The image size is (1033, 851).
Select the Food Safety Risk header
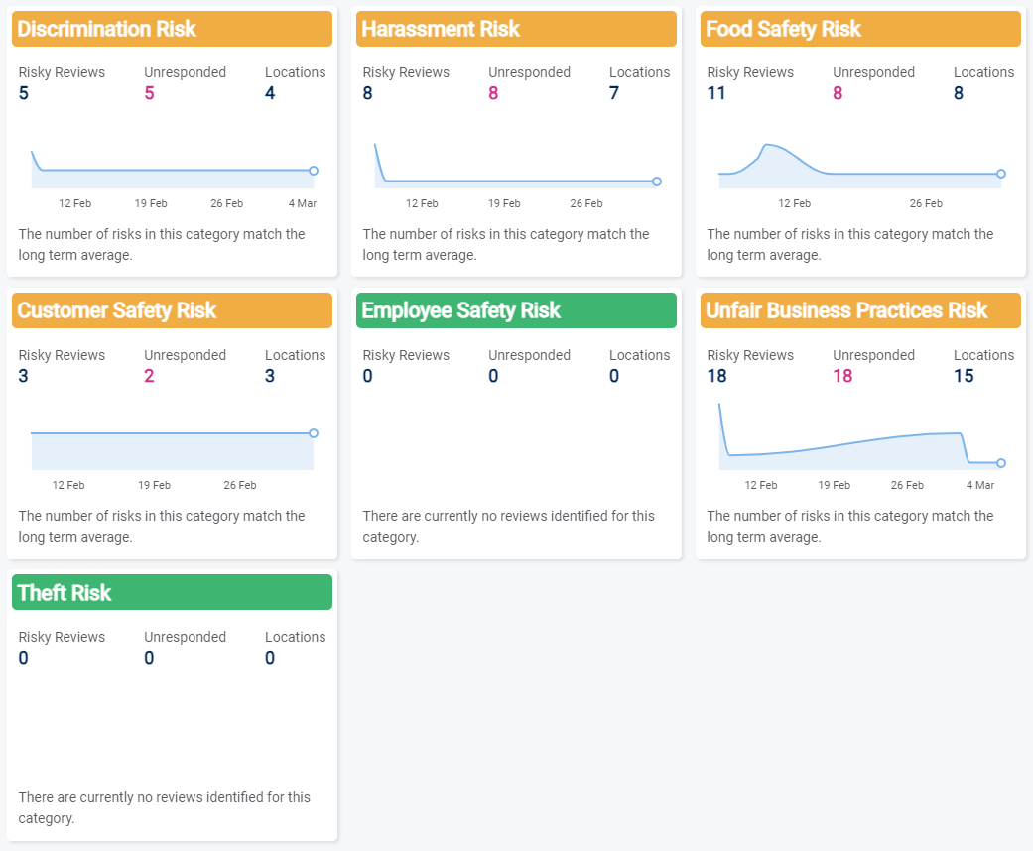click(x=859, y=29)
